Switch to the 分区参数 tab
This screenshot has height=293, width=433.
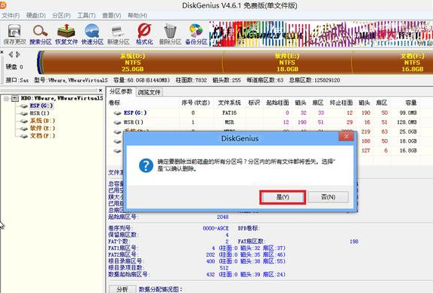(x=121, y=91)
